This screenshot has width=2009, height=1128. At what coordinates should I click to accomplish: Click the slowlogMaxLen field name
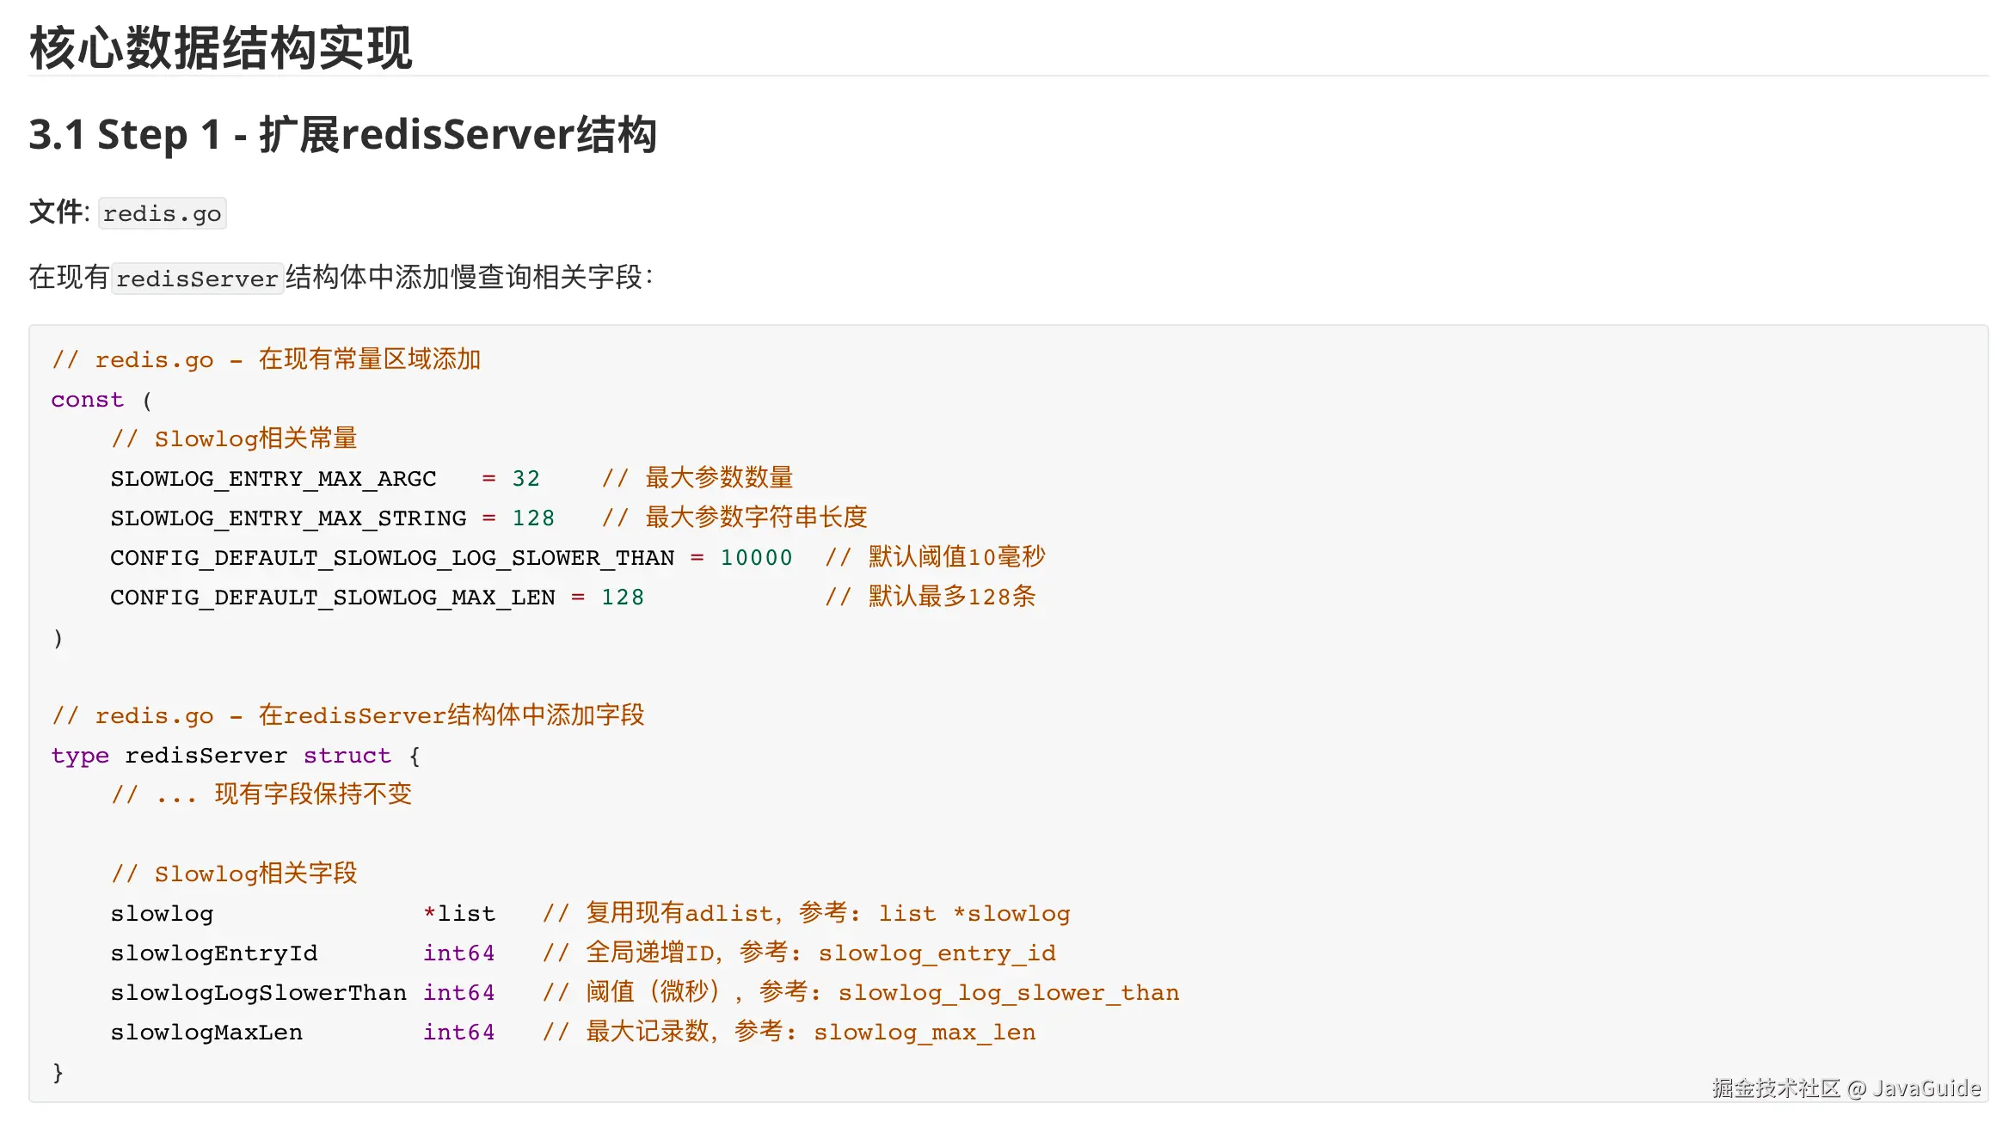pos(206,1033)
